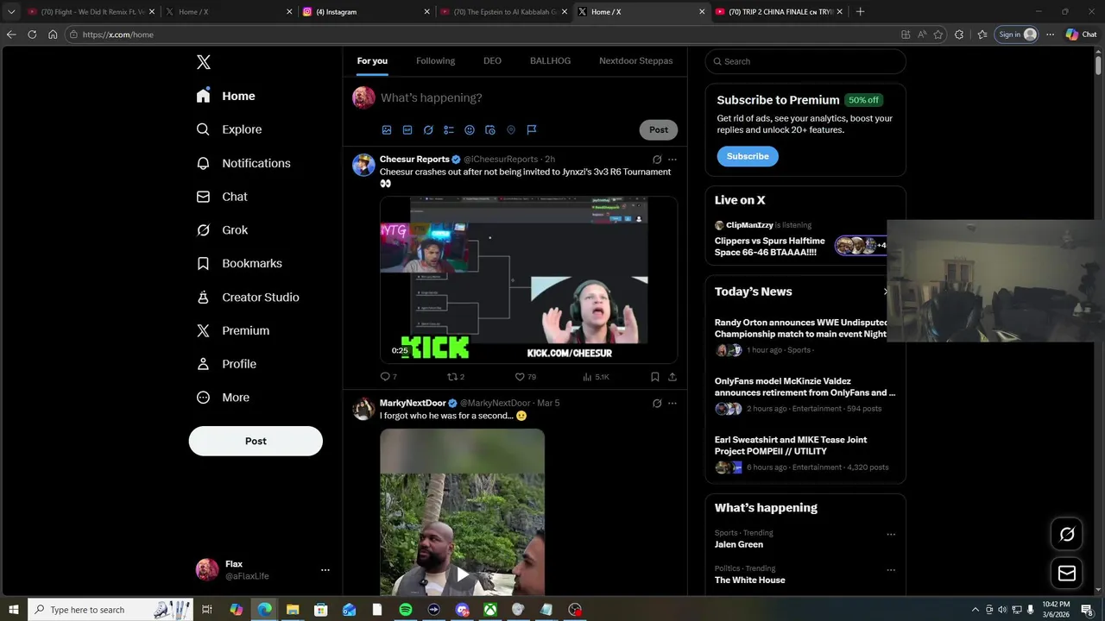Click the page vertical scrollbar
Viewport: 1105px width, 621px height.
1099,66
